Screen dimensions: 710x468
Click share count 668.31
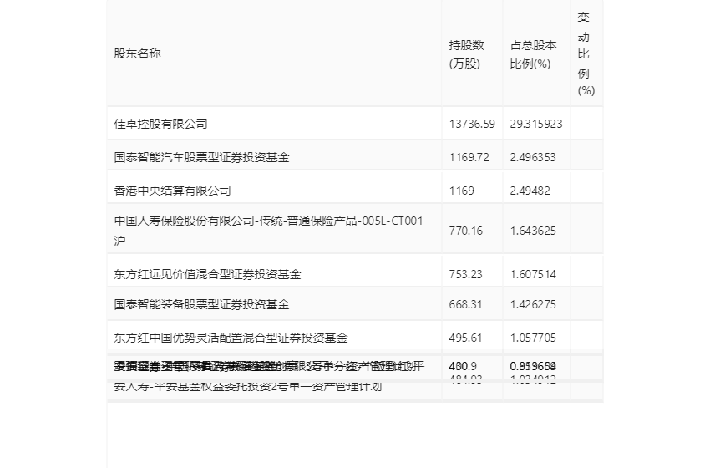pos(465,304)
